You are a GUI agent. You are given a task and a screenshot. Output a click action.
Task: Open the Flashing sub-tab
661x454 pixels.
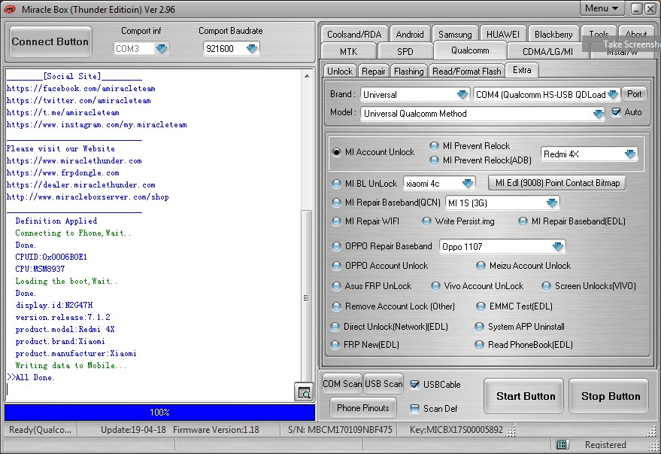[409, 72]
